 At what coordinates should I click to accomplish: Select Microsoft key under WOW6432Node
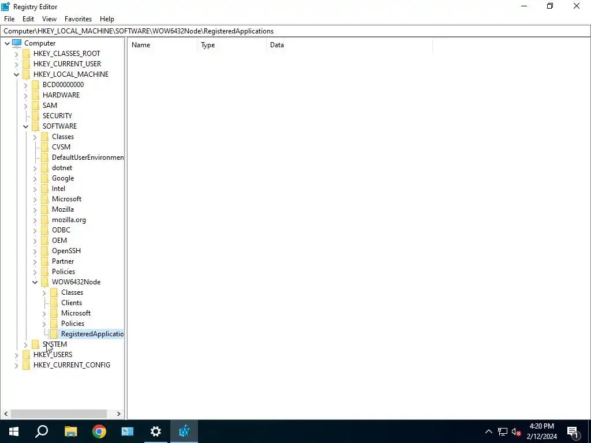point(76,313)
